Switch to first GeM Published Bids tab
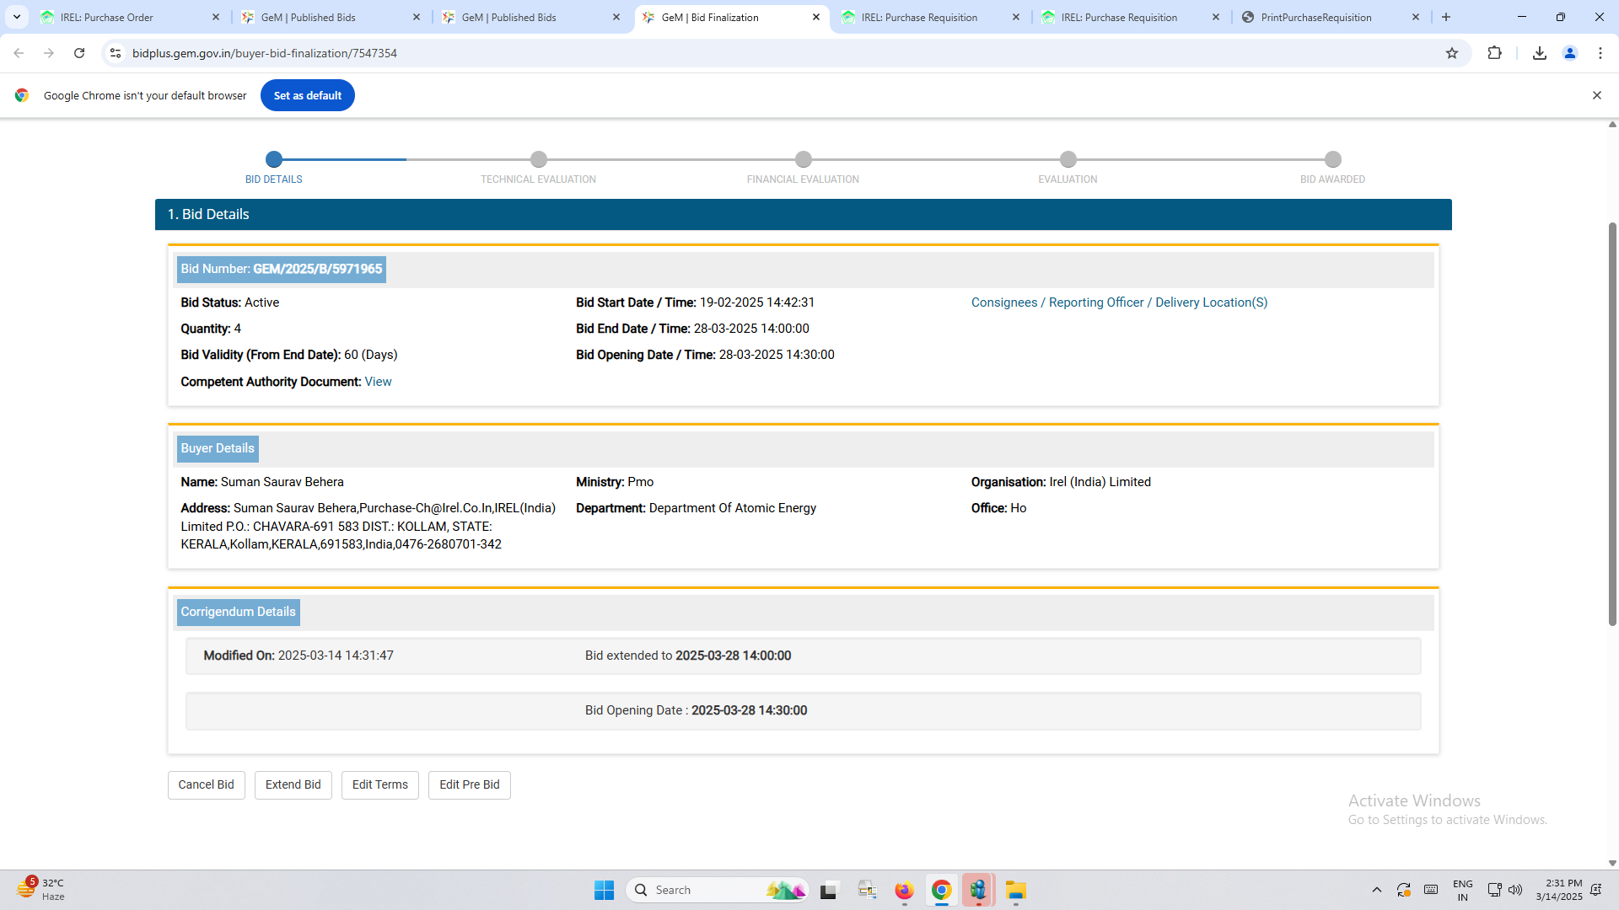The height and width of the screenshot is (910, 1619). click(331, 17)
